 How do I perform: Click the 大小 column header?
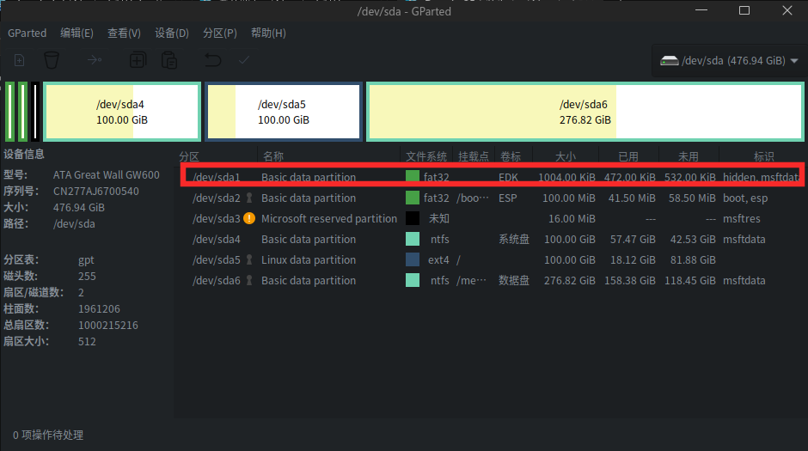[566, 156]
